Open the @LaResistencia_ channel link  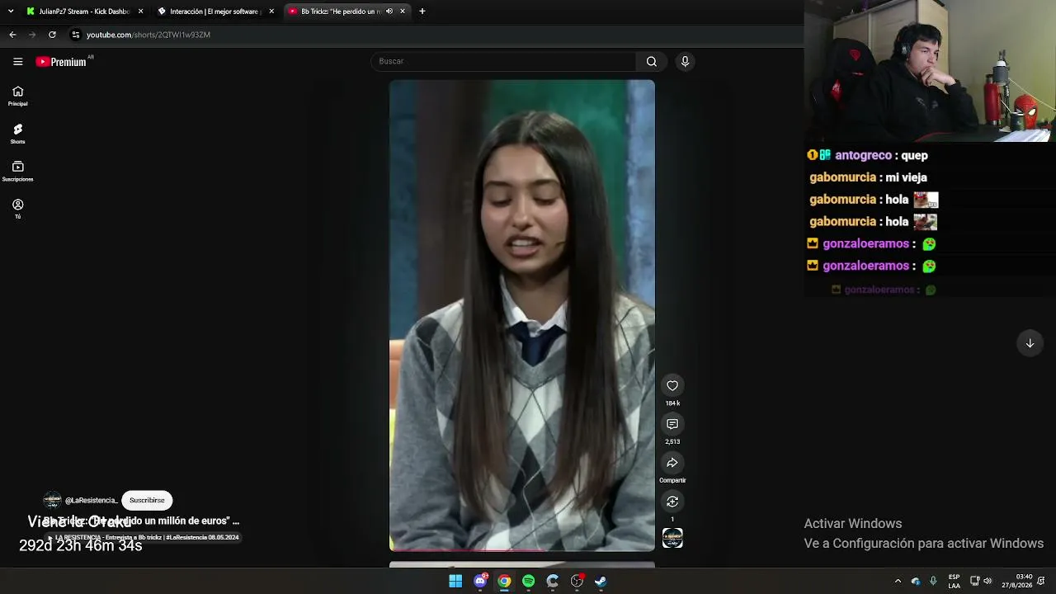[x=91, y=500]
